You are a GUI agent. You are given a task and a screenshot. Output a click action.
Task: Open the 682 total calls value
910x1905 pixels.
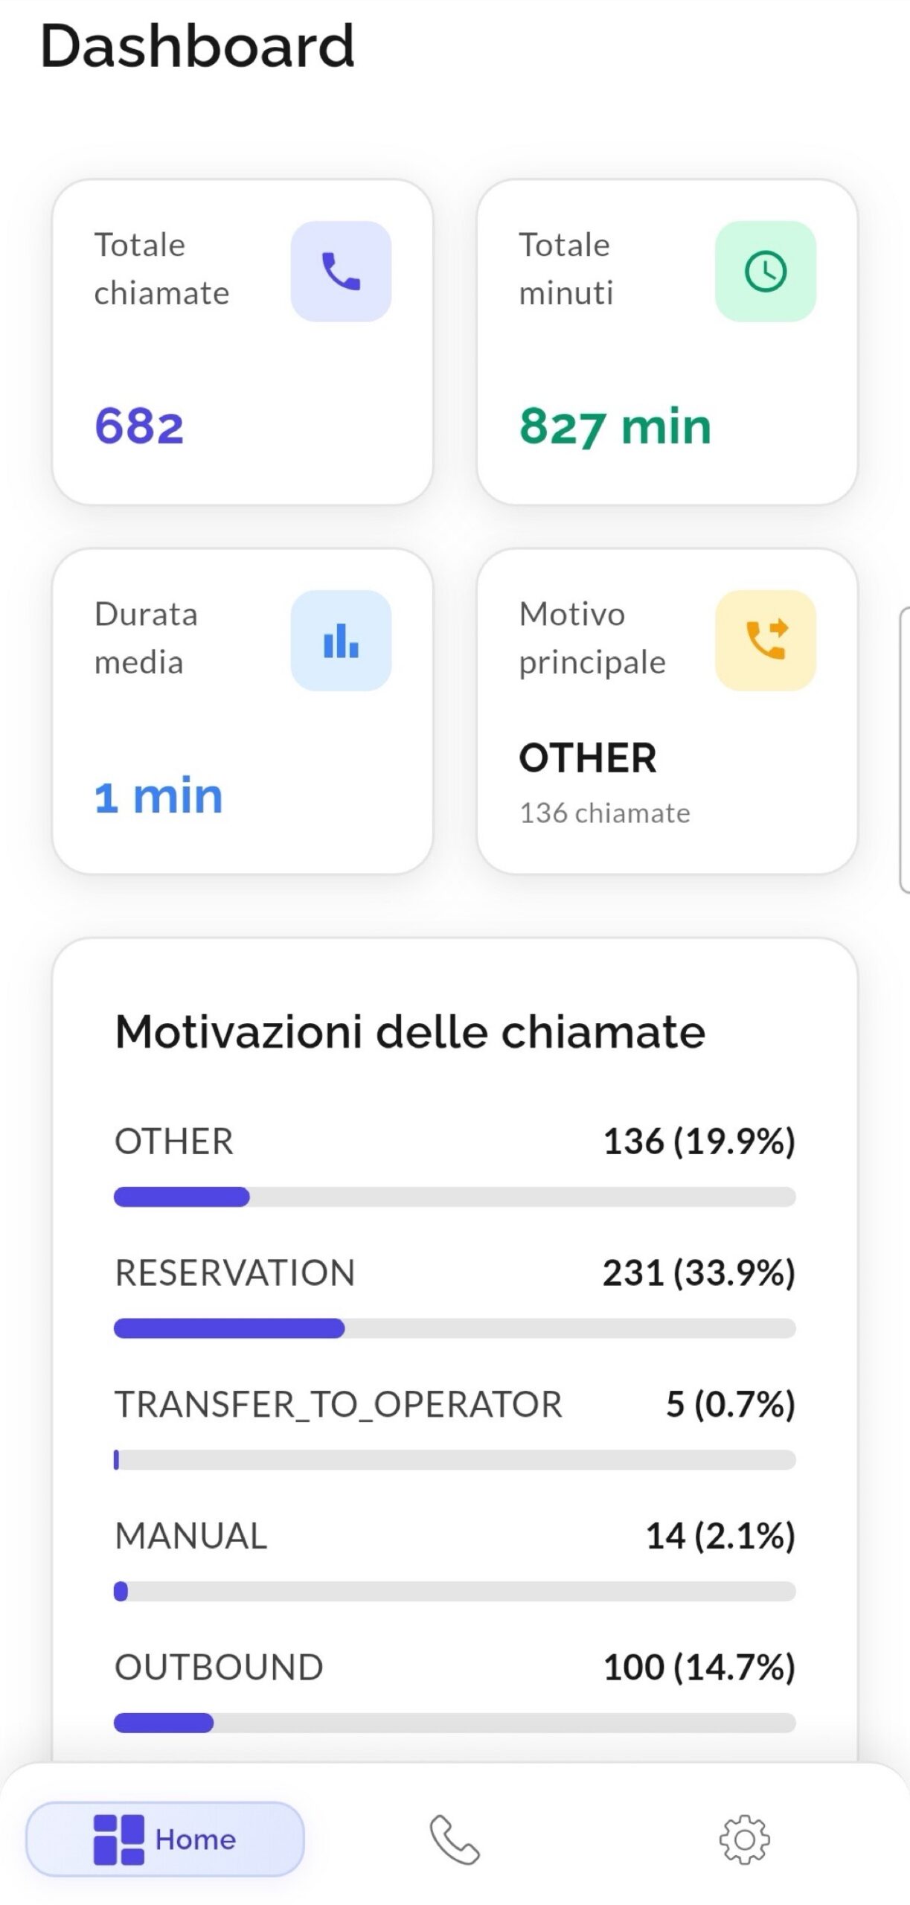[139, 426]
